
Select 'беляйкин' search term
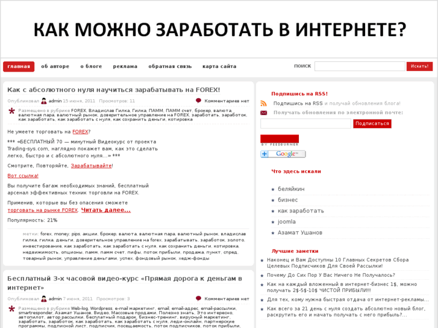pyautogui.click(x=291, y=189)
